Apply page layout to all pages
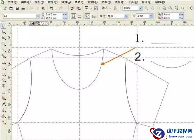 88,16
